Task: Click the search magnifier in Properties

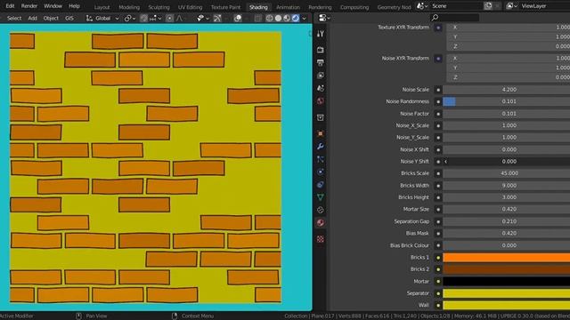Action: pos(435,18)
